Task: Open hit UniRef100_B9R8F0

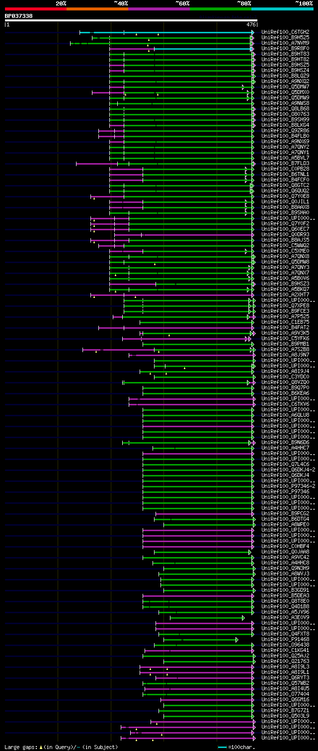Action: (285, 48)
